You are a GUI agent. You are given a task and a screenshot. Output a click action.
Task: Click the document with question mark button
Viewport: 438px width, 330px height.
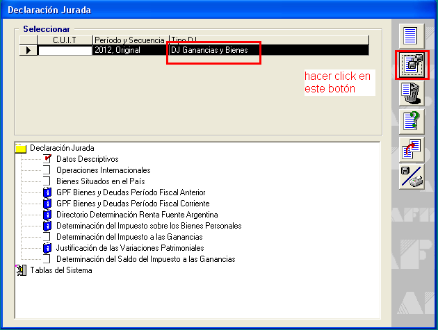coord(412,121)
